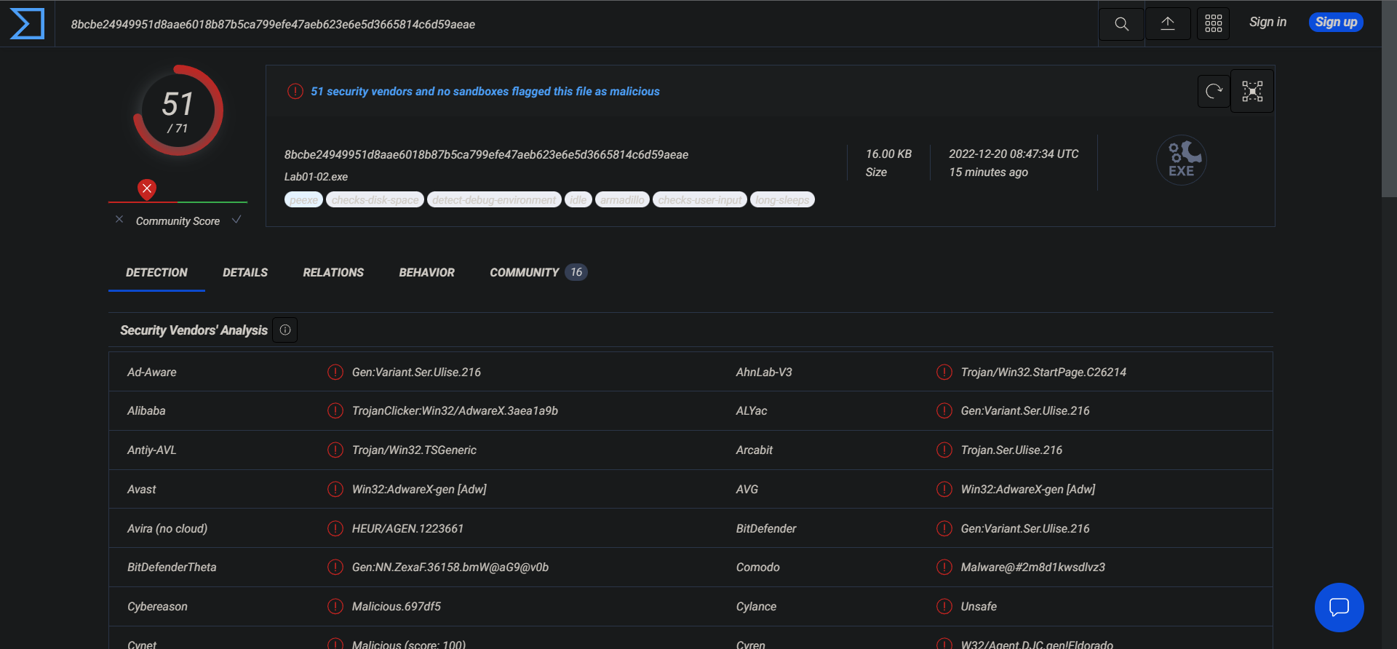Click the Trojan.Ser.Ulise.216 detection
The height and width of the screenshot is (649, 1397).
(x=1011, y=450)
